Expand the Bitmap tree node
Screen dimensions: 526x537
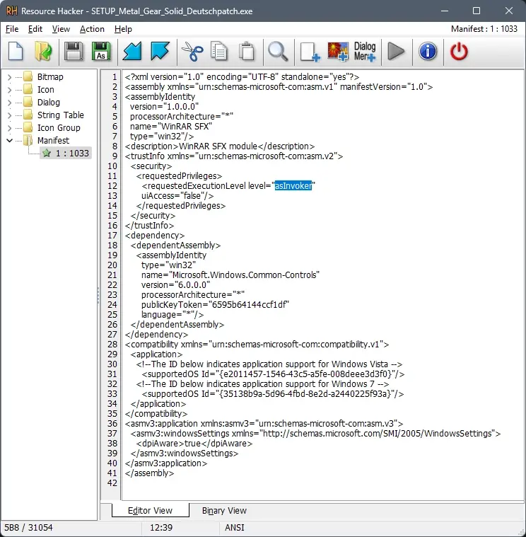click(10, 77)
